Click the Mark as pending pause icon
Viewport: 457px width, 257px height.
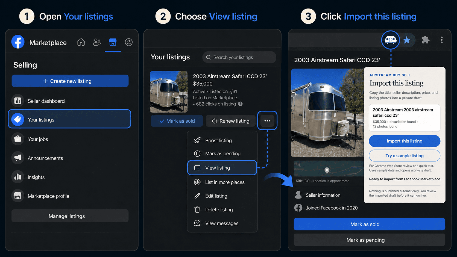click(x=197, y=153)
